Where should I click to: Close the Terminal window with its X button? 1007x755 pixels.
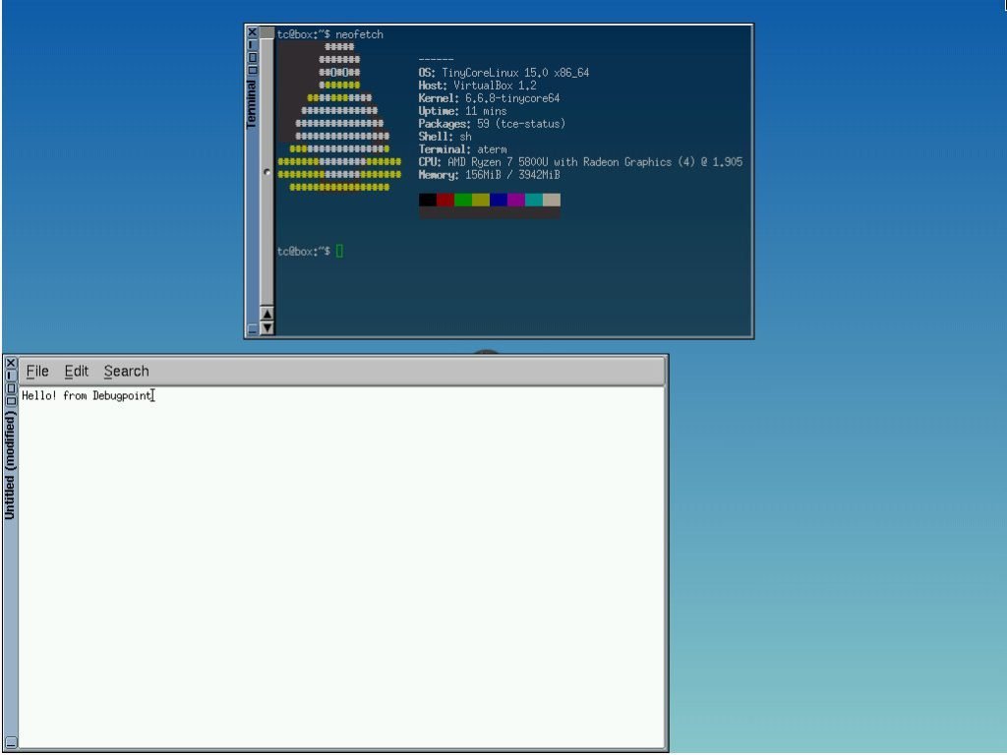click(x=253, y=32)
